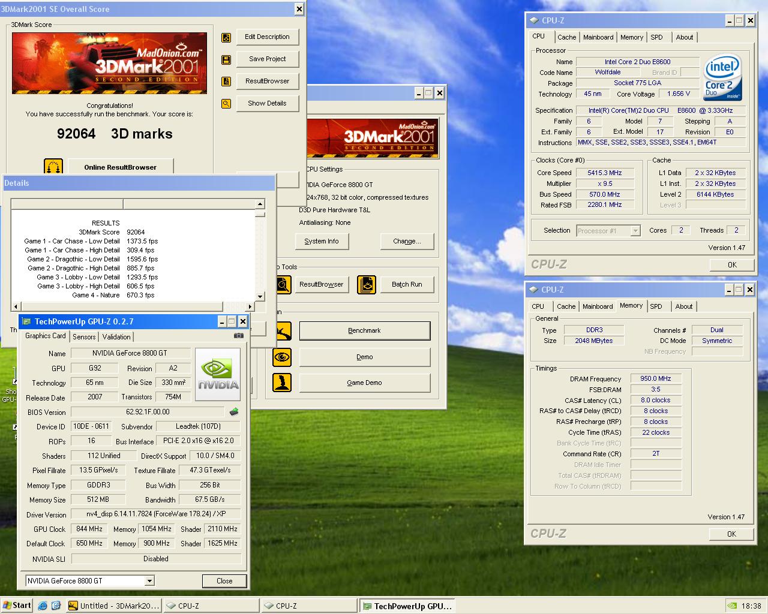Click the Online ResultBrowser icon
The width and height of the screenshot is (768, 614).
coord(53,167)
